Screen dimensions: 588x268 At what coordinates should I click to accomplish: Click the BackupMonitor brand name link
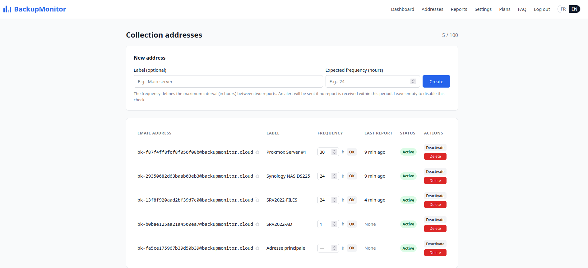coord(40,9)
